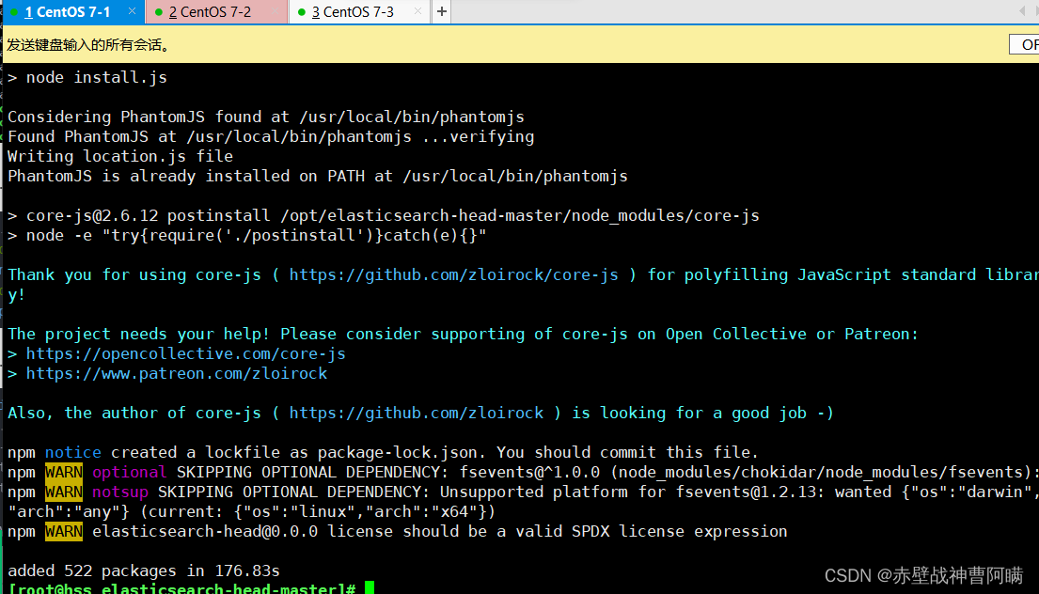Click the 'Writing location.js file' line
The width and height of the screenshot is (1039, 594).
coord(120,156)
